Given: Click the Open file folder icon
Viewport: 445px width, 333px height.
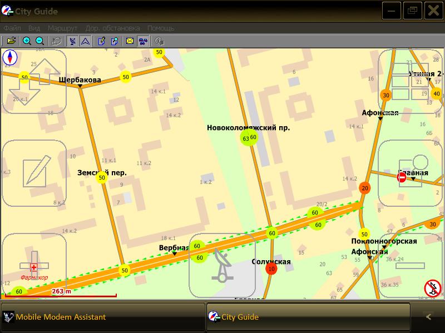Looking at the screenshot, I should pos(11,41).
